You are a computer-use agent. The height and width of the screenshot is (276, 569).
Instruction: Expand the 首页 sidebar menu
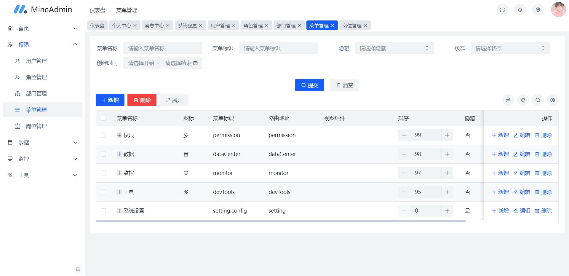(43, 28)
